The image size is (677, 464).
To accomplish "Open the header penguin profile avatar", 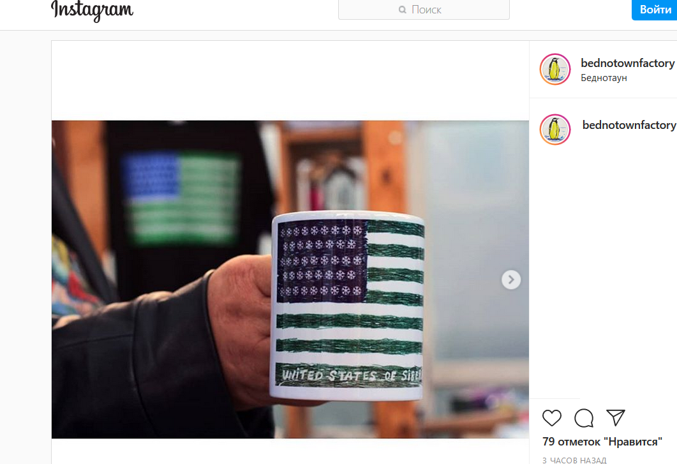I will coord(555,69).
